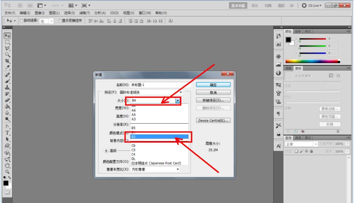Click the 取消 button
The width and height of the screenshot is (354, 203).
213,92
